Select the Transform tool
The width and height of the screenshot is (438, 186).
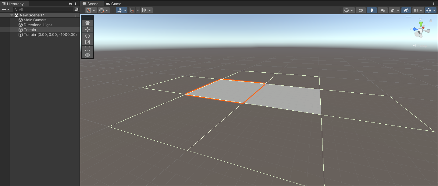87,55
